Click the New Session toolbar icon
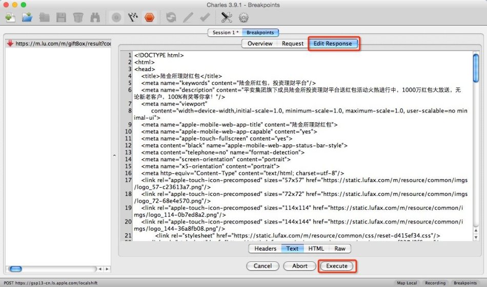487x287 pixels. coord(10,17)
